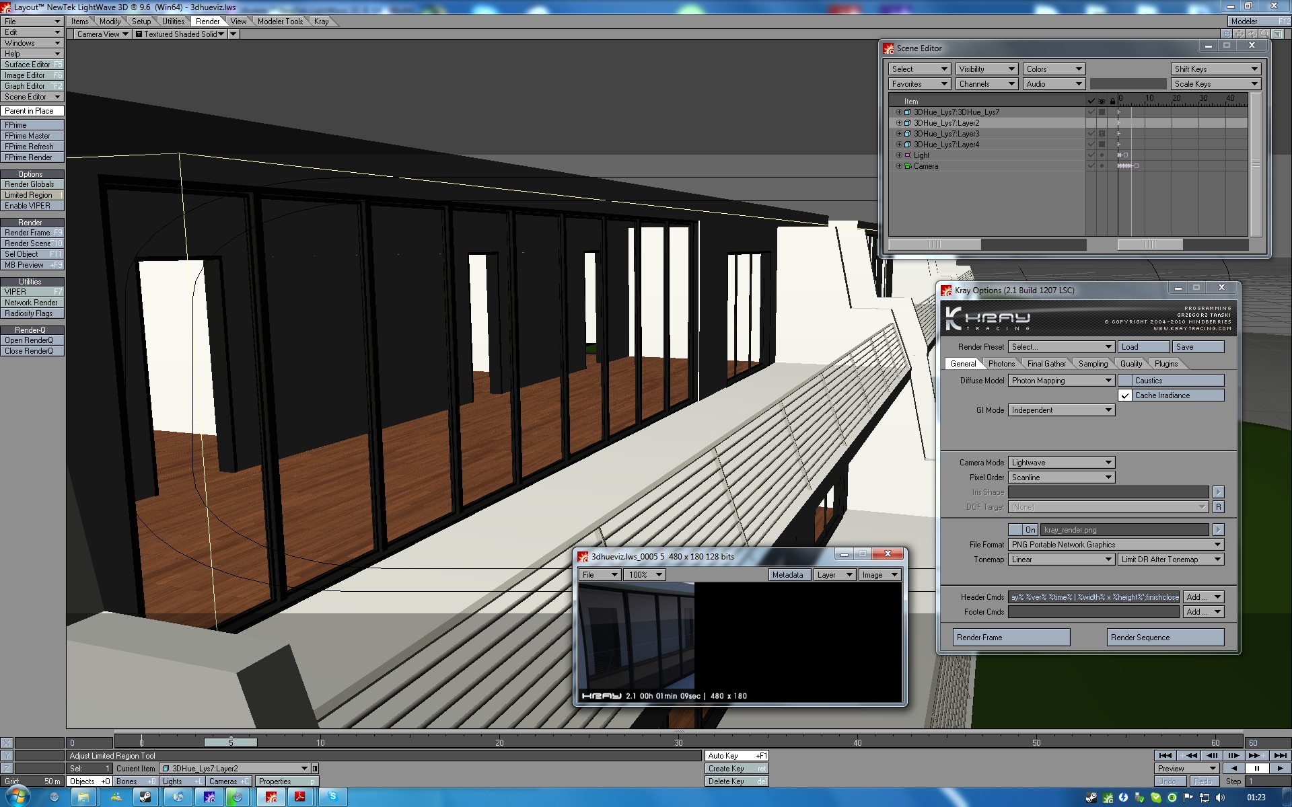The height and width of the screenshot is (807, 1292).
Task: Toggle Cache Irradiance checkbox
Action: [x=1125, y=395]
